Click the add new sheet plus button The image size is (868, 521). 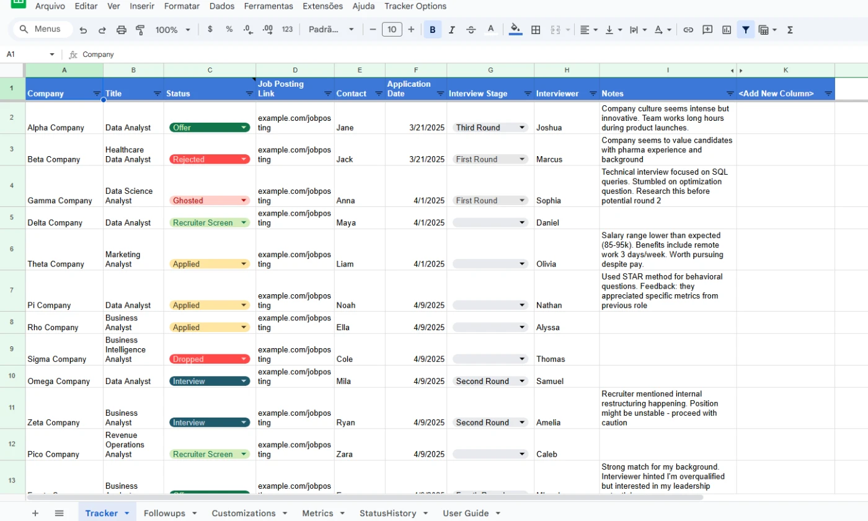click(35, 513)
